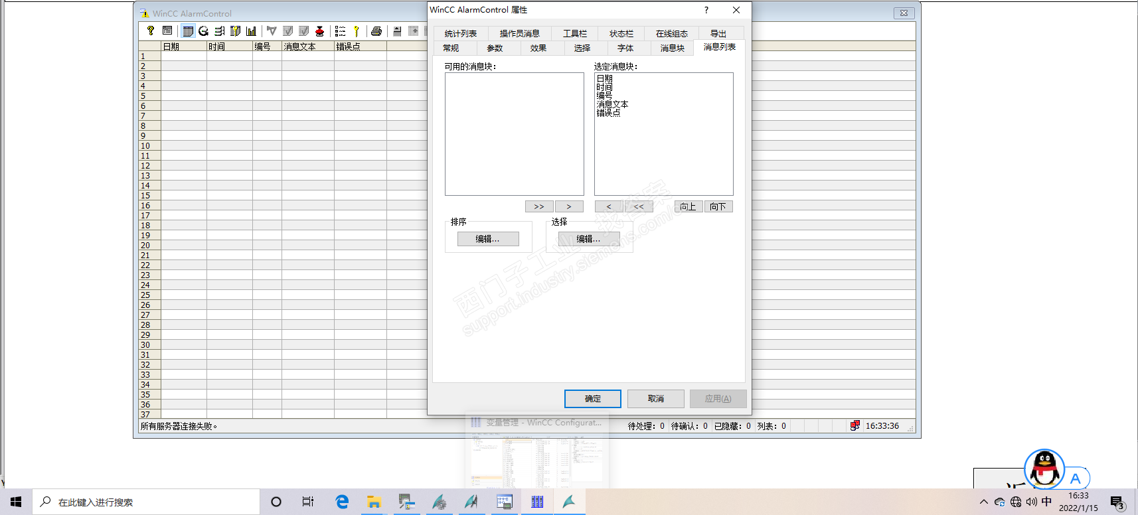Select 日期 in the selected message blocks list
This screenshot has width=1138, height=515.
pos(604,78)
